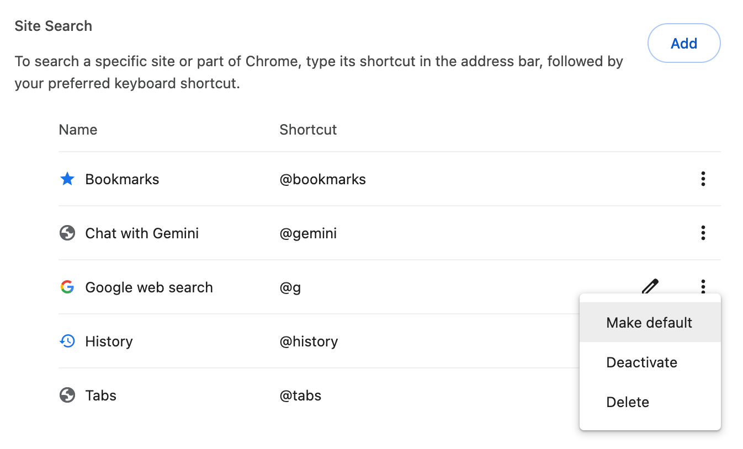Click Delete in the open menu
Image resolution: width=743 pixels, height=449 pixels.
click(628, 402)
